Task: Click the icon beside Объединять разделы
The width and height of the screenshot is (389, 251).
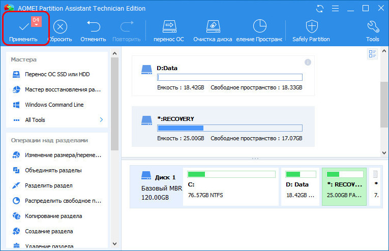Action: tap(16, 171)
